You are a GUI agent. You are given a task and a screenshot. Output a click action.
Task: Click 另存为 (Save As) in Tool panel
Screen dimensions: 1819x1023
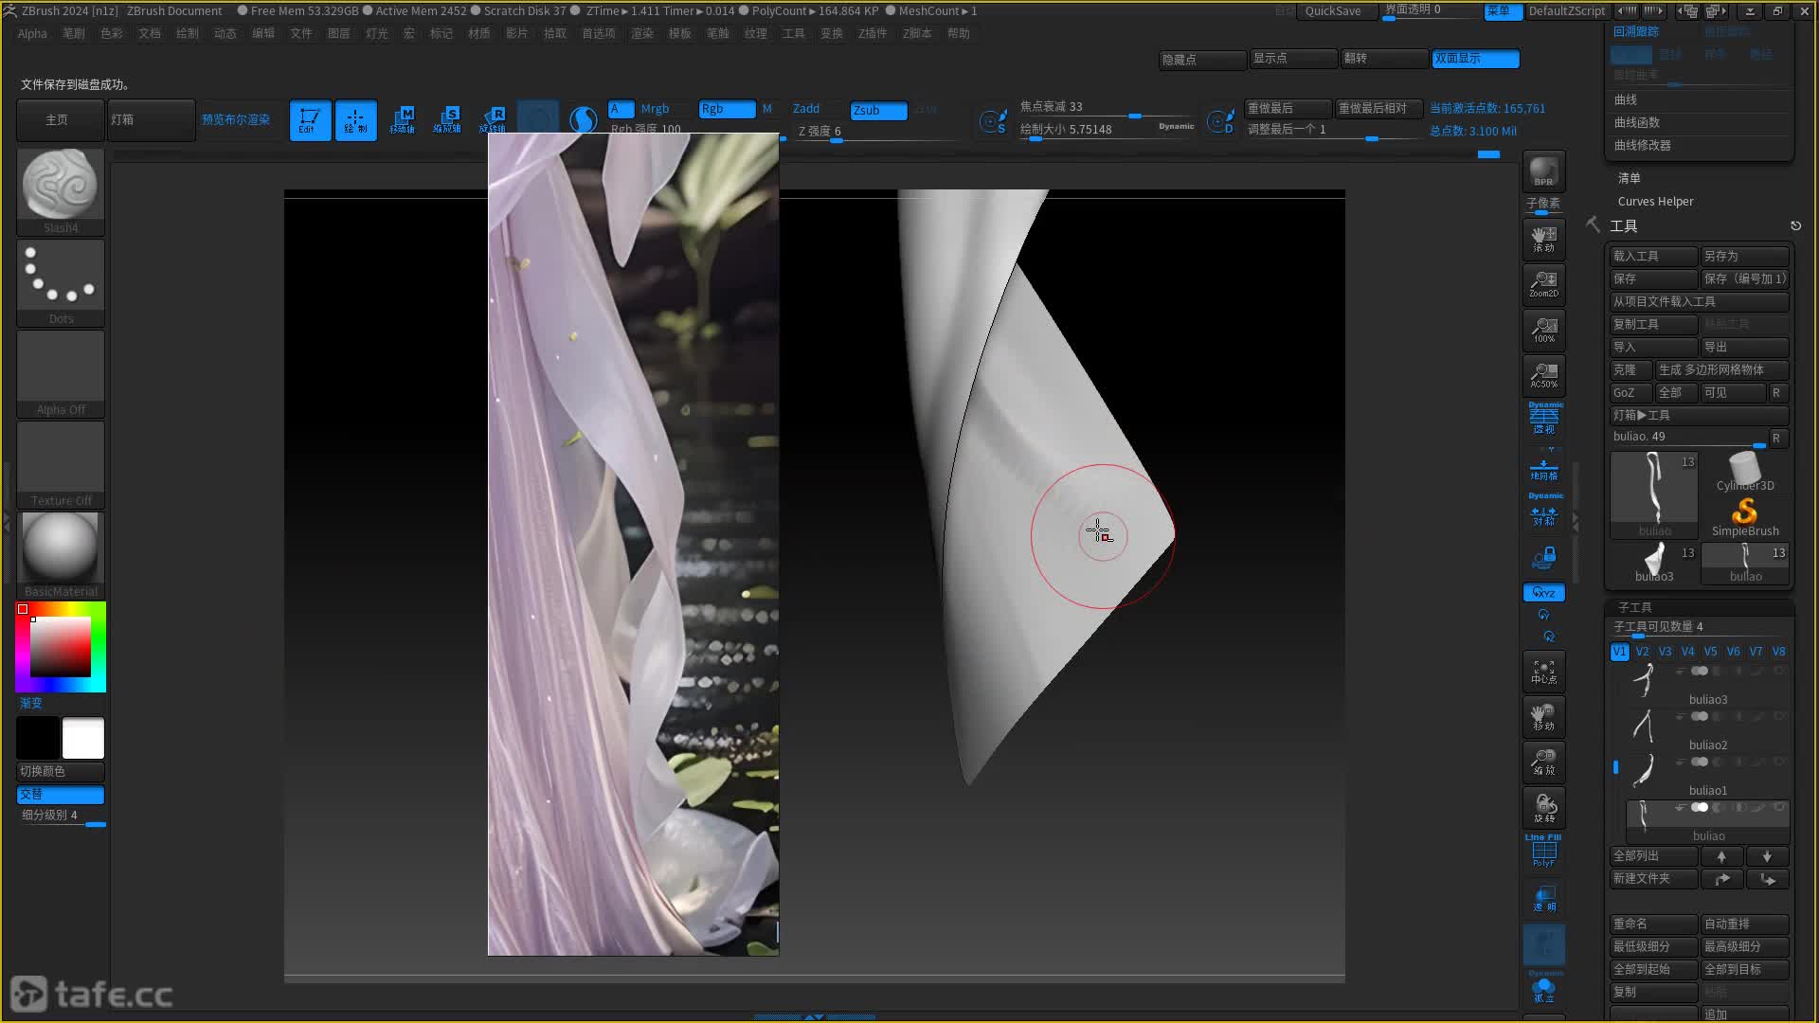coord(1745,257)
